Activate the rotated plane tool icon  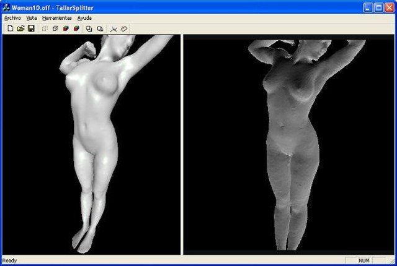124,29
